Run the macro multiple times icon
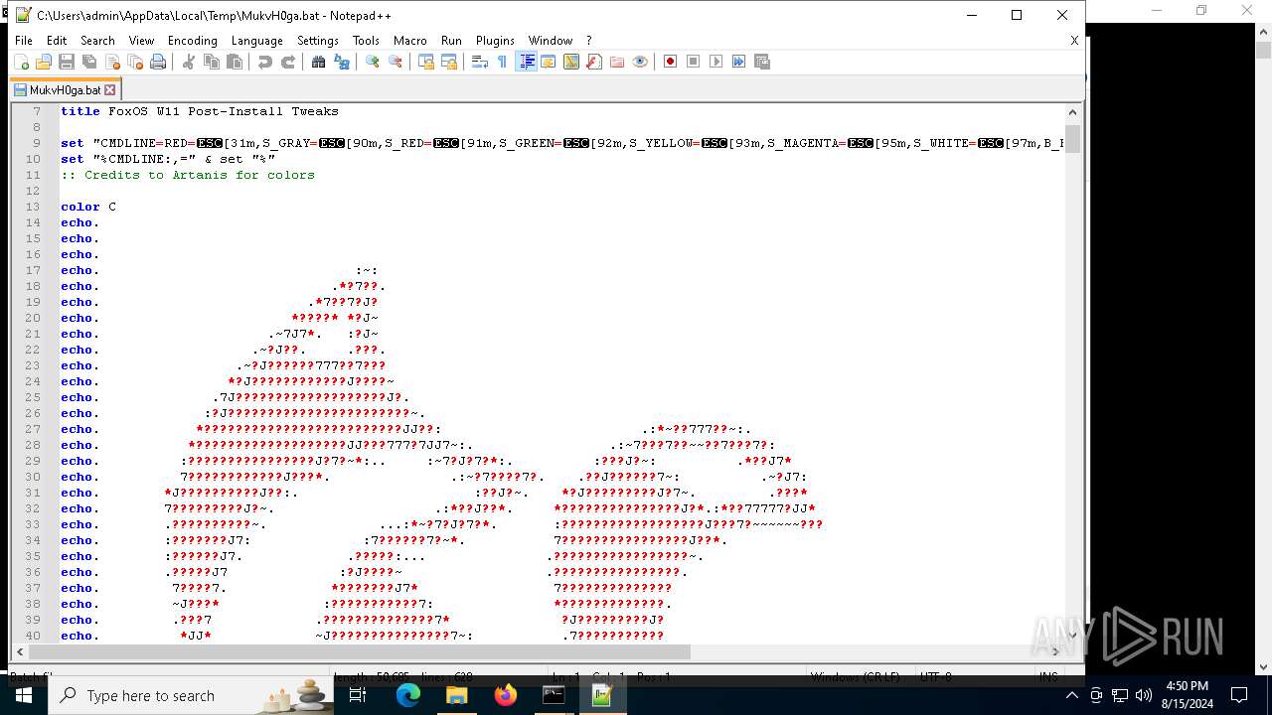 739,62
